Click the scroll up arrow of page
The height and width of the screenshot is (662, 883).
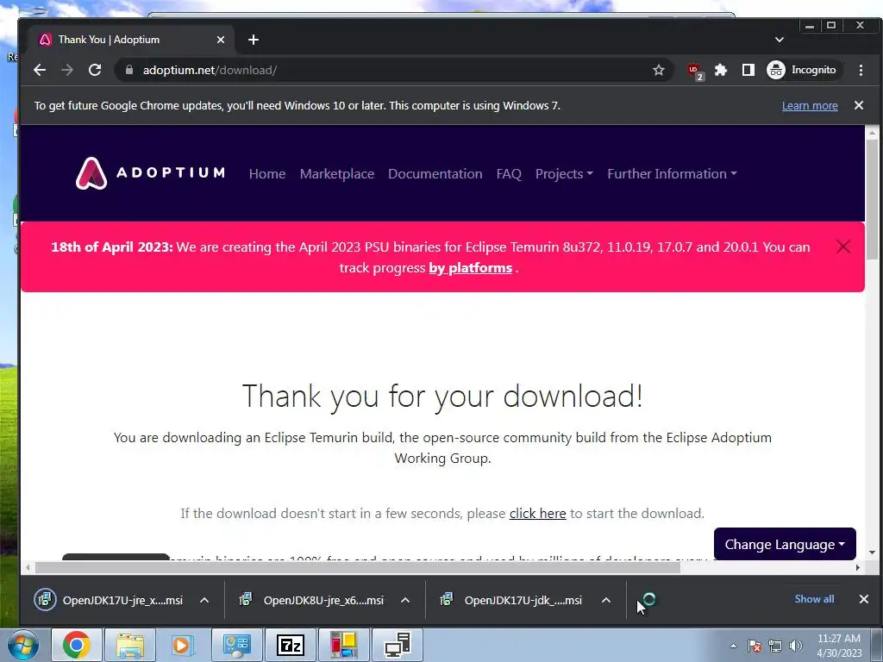(872, 134)
